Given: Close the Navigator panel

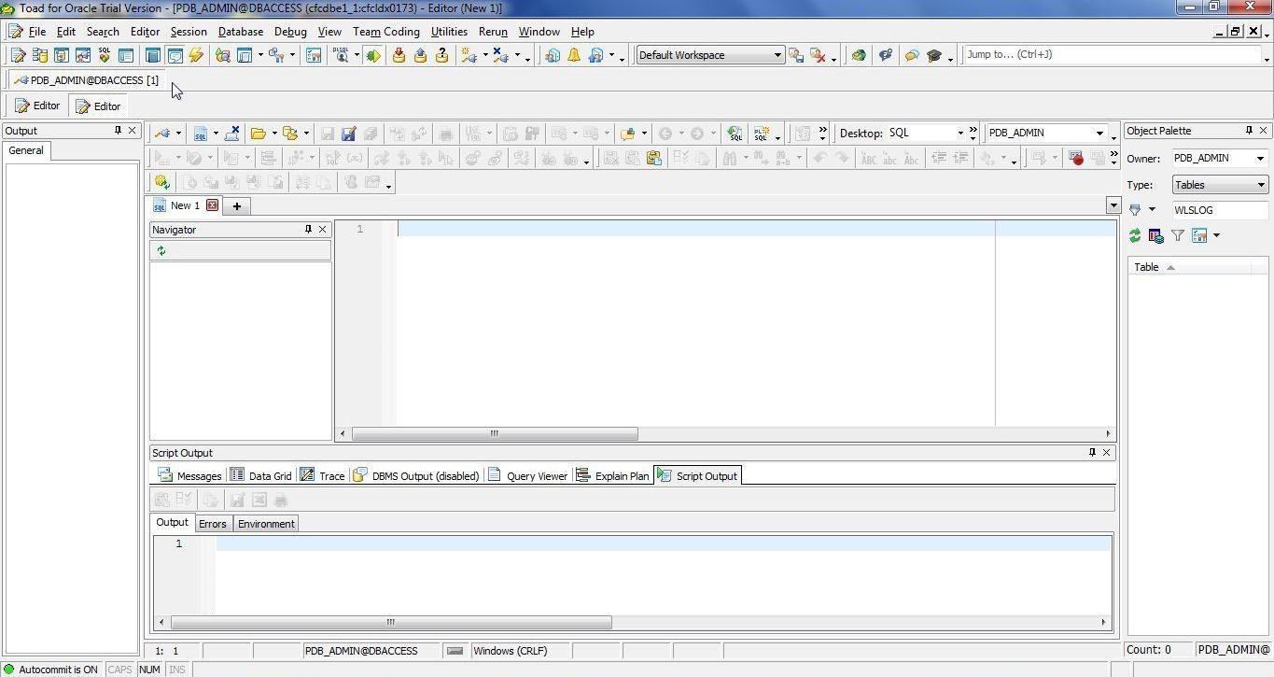Looking at the screenshot, I should click(323, 229).
